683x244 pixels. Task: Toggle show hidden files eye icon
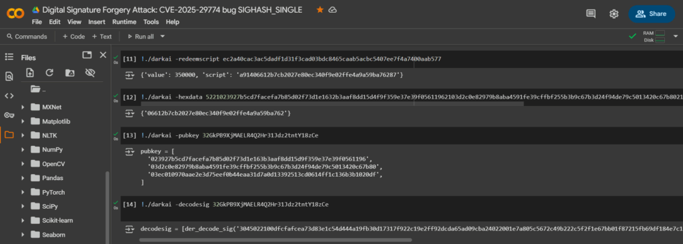pyautogui.click(x=90, y=73)
